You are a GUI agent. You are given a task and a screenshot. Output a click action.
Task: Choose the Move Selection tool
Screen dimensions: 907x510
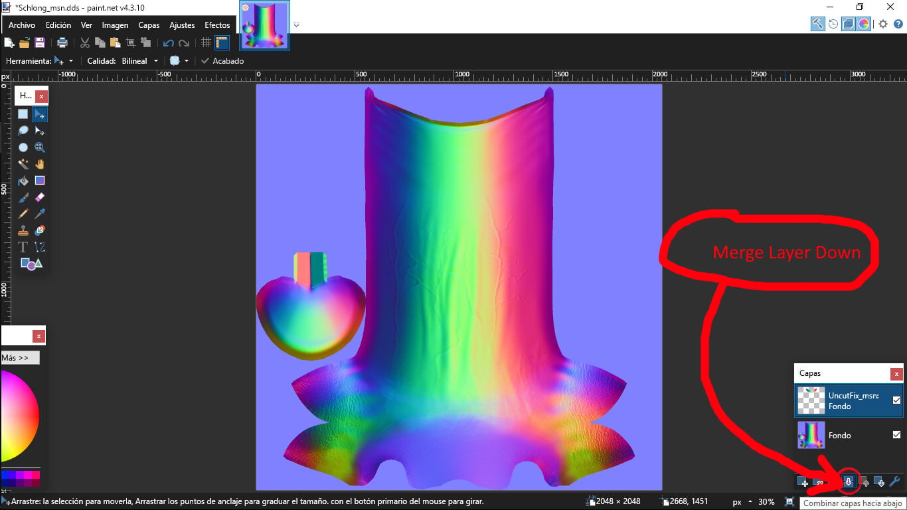tap(40, 131)
